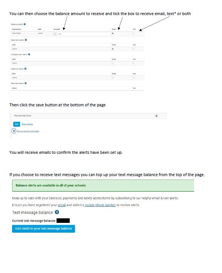Open the New item alerts help icon

pyautogui.click(x=26, y=40)
